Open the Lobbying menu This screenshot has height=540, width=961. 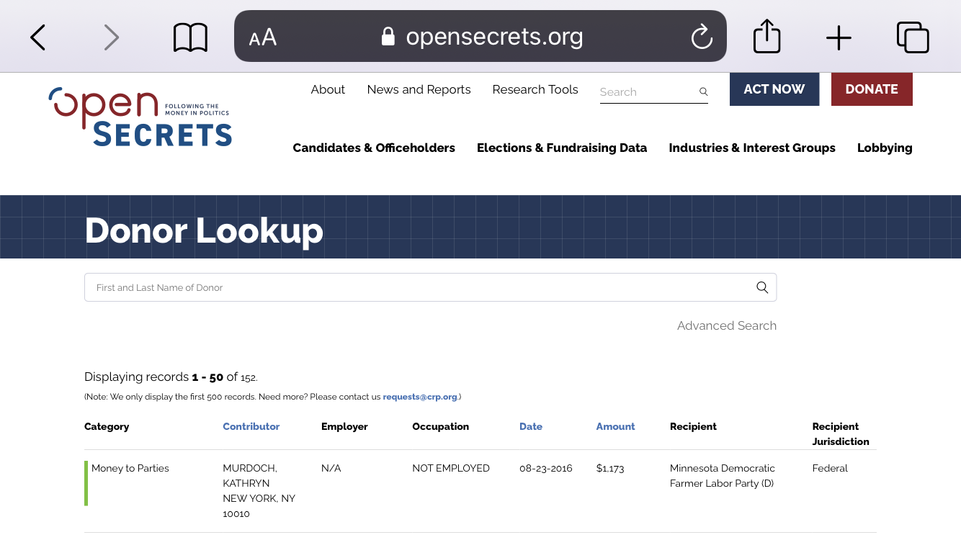point(885,148)
